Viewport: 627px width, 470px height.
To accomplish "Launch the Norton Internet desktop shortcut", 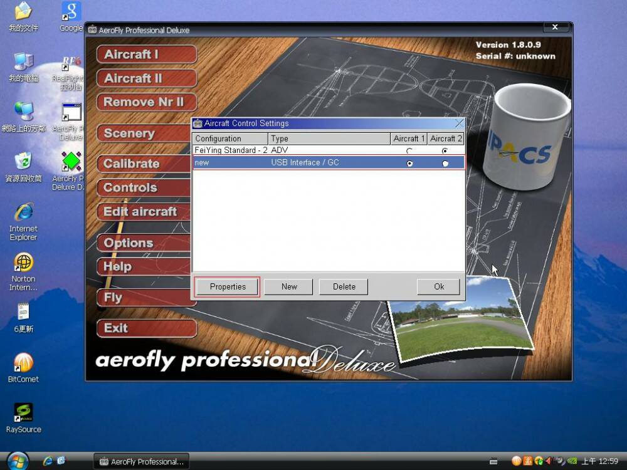I will click(x=23, y=272).
